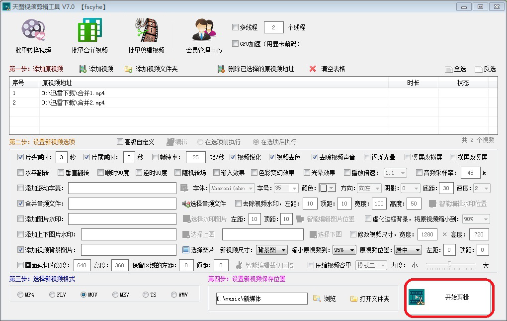Click the 开始剪辑 film icon
Viewport: 507px width, 321px height.
pyautogui.click(x=417, y=298)
